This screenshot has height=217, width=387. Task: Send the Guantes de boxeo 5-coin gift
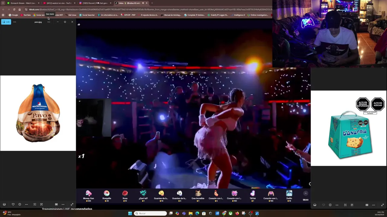pos(179,195)
